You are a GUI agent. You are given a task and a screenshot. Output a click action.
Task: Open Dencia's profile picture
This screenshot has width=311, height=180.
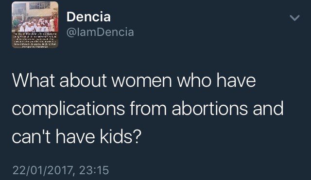tap(35, 25)
